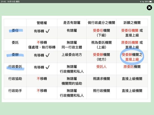Tap the 69% battery percentage text
Image resolution: width=154 pixels, height=115 pixels.
[146, 2]
